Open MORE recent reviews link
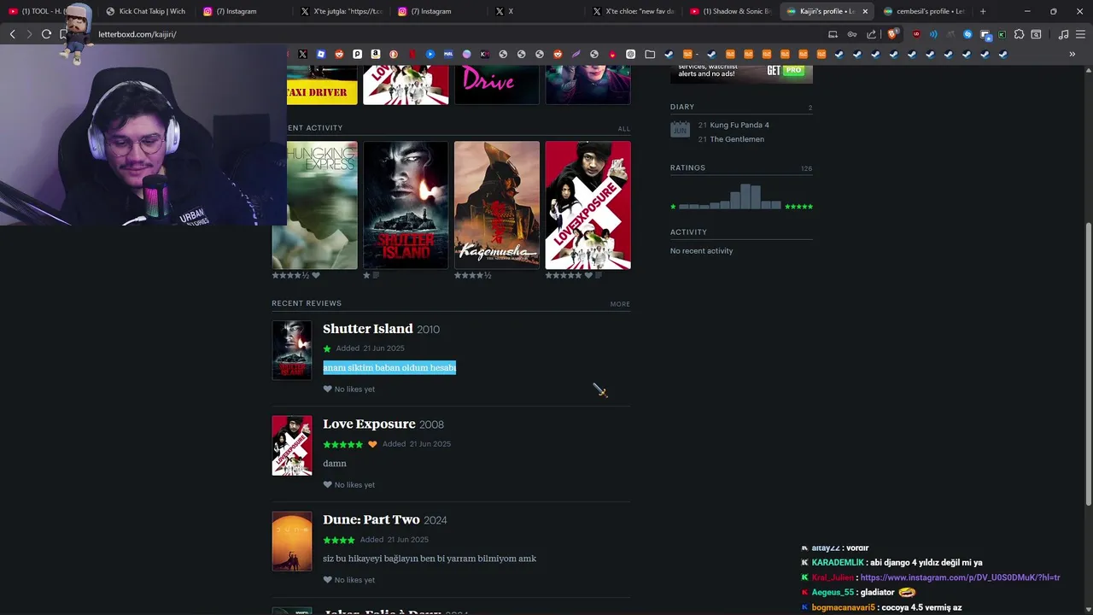This screenshot has height=615, width=1093. point(620,304)
